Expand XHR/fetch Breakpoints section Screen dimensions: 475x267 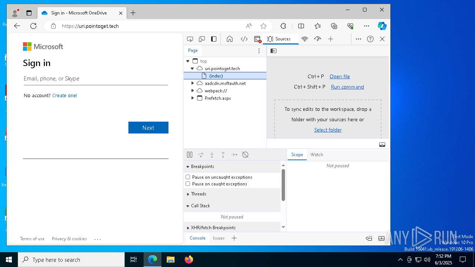click(x=188, y=228)
